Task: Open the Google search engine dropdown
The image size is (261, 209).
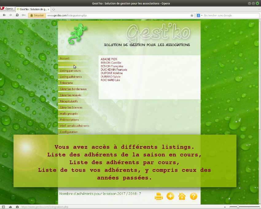Action: tap(200, 15)
